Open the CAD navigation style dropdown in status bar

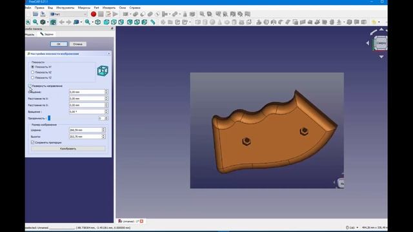[352, 227]
